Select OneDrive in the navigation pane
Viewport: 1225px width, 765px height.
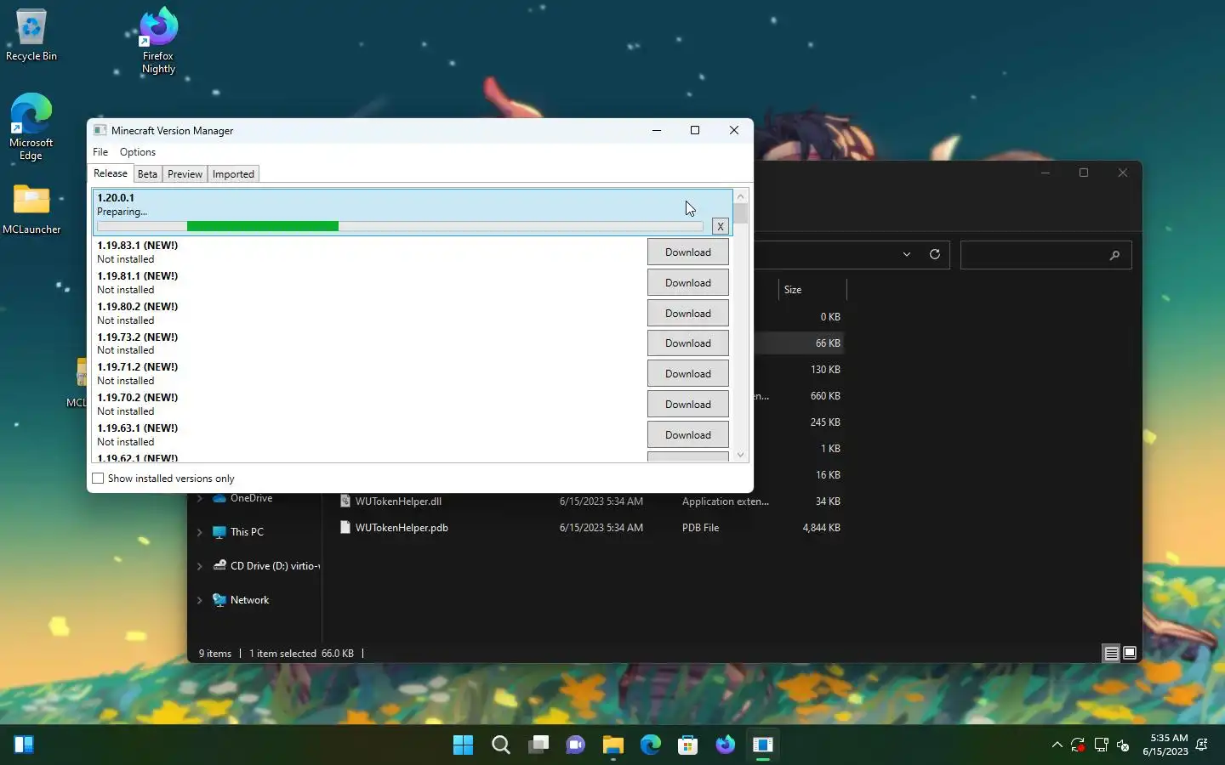(251, 498)
